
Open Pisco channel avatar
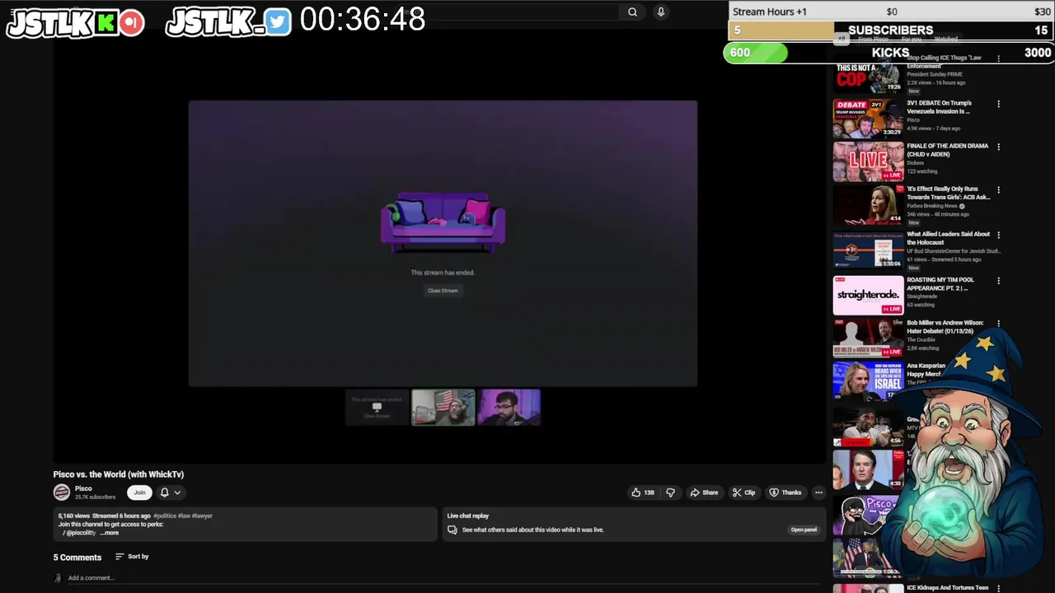click(x=62, y=493)
